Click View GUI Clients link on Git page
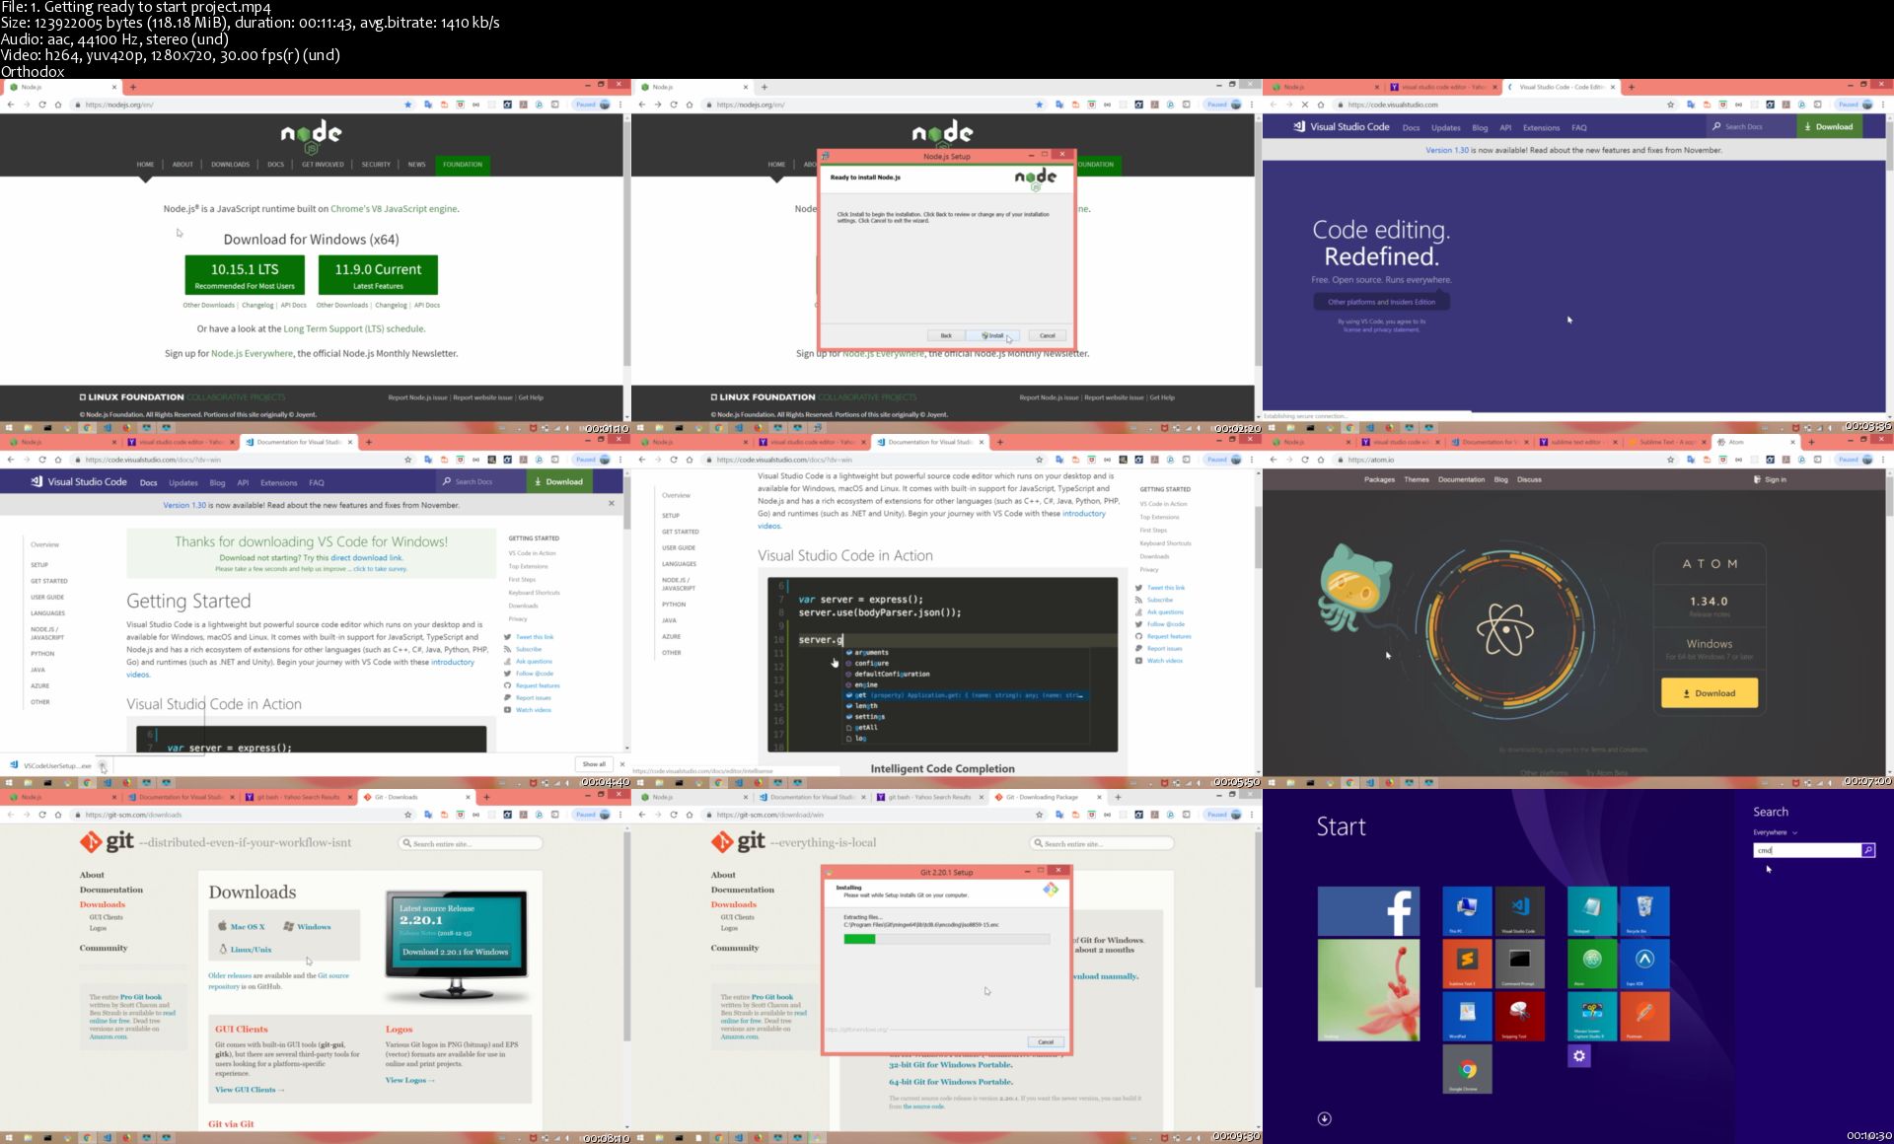 tap(250, 1090)
